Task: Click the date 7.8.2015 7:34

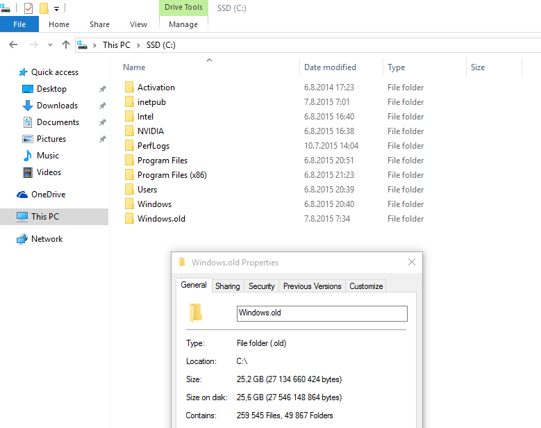Action: point(326,219)
